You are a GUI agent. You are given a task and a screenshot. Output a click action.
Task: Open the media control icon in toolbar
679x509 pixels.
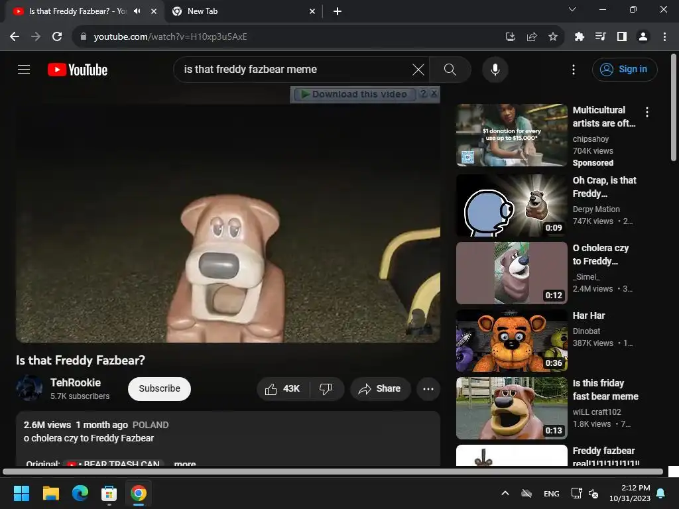point(601,37)
